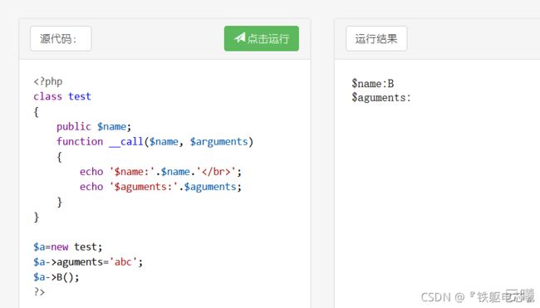
Task: Select the 源代码 label button
Action: tap(61, 38)
